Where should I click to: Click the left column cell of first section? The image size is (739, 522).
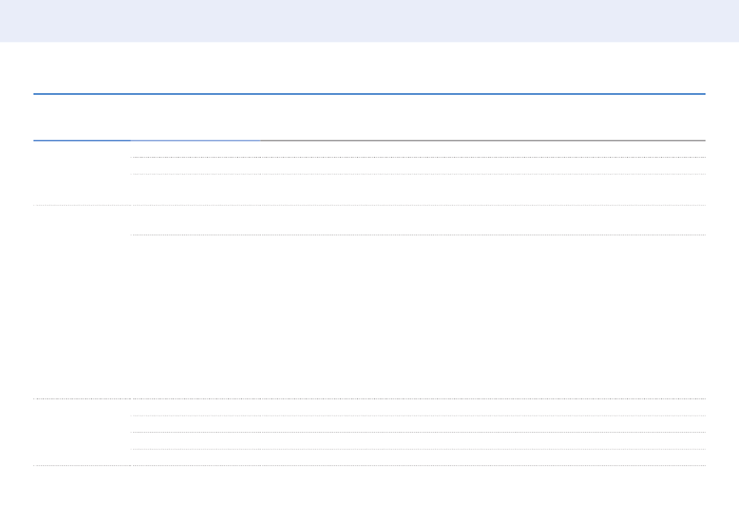tap(82, 173)
